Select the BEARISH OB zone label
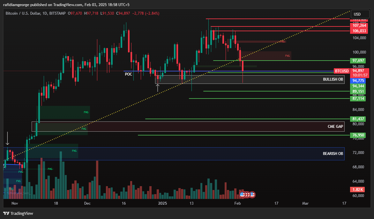 (x=333, y=154)
